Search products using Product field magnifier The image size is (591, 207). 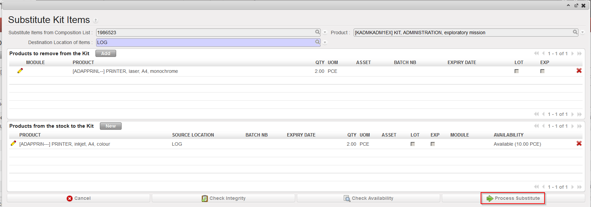click(x=575, y=32)
